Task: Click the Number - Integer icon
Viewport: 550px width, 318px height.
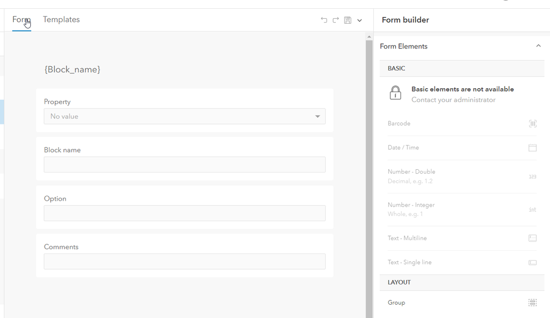Action: 532,209
